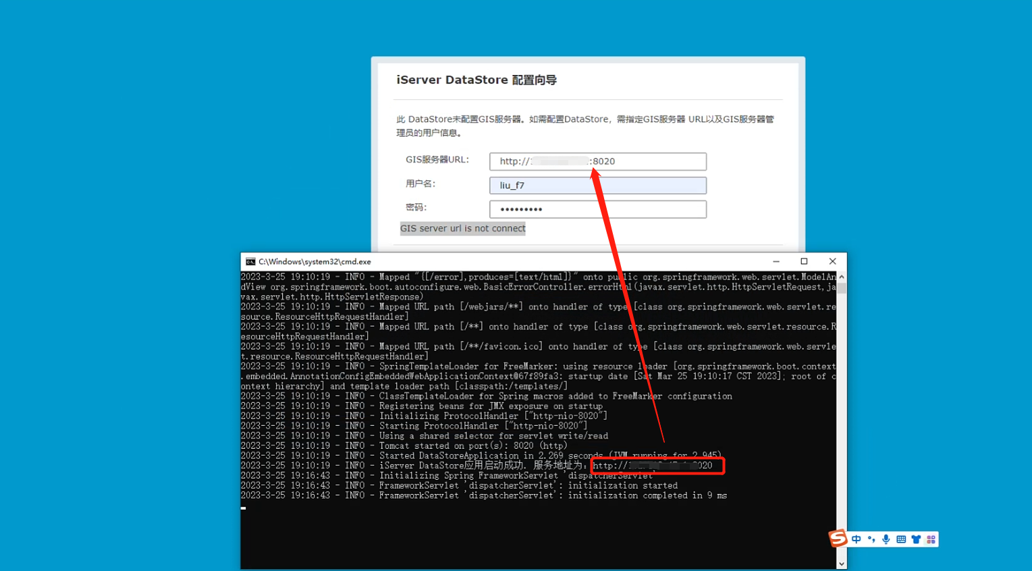The image size is (1032, 571).
Task: Open the Sogou skin shirt icon
Action: (916, 539)
